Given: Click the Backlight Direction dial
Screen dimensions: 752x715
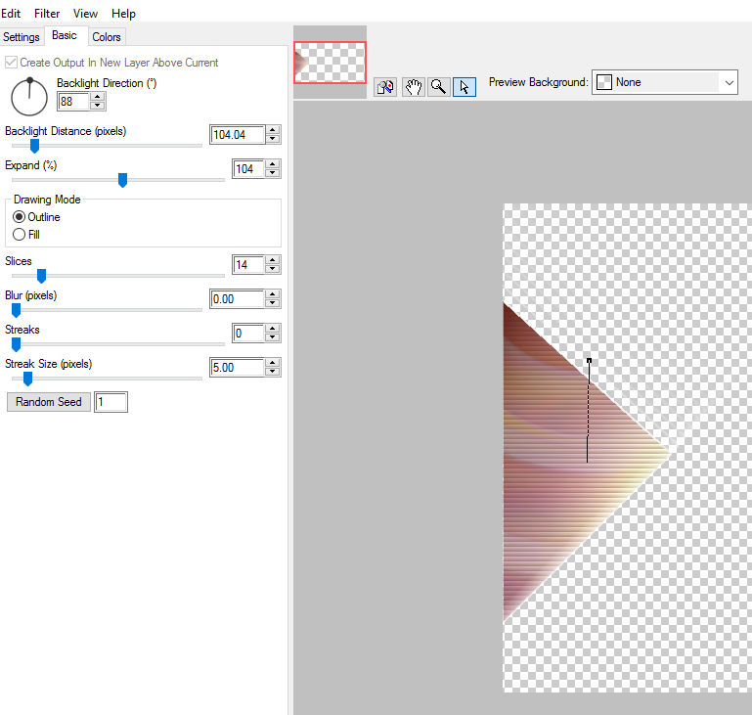Looking at the screenshot, I should click(x=29, y=97).
